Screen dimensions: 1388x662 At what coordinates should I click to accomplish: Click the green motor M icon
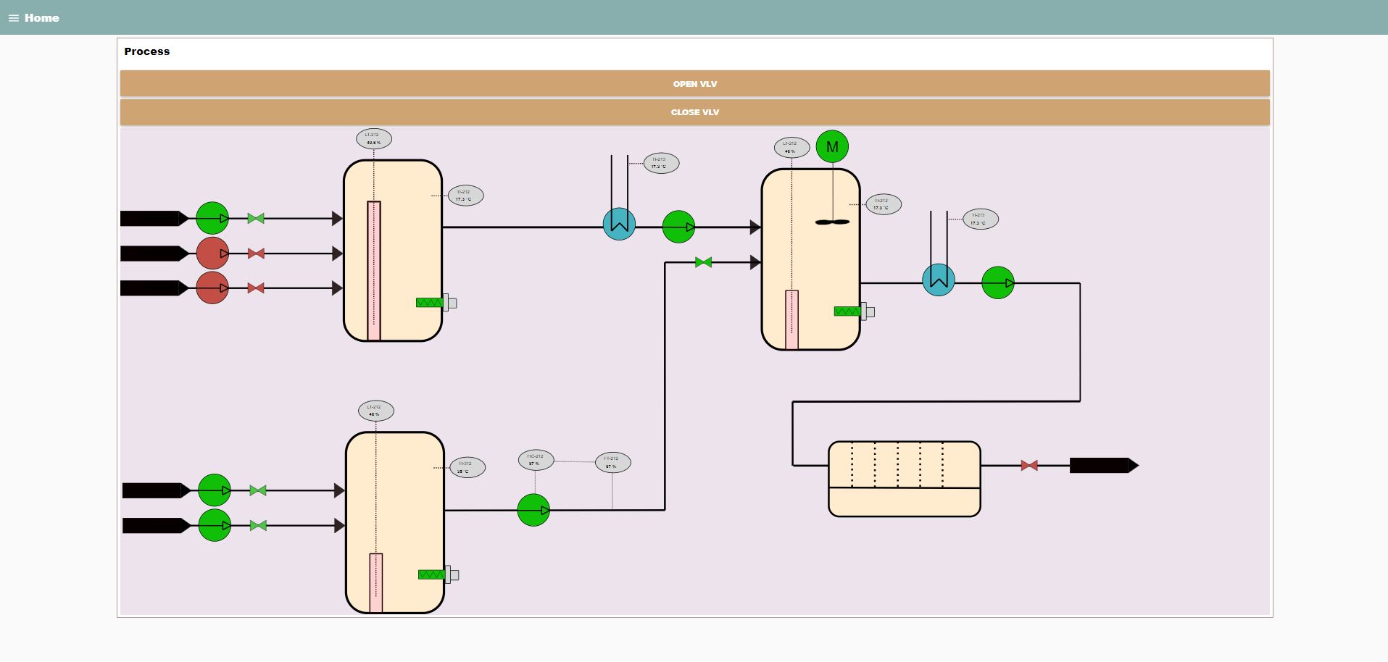[832, 146]
